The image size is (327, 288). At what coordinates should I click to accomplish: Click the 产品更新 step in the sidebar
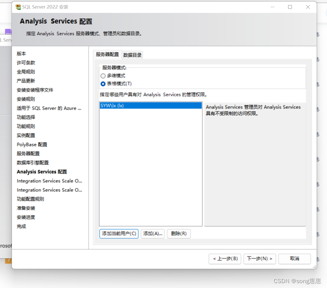[x=26, y=81]
